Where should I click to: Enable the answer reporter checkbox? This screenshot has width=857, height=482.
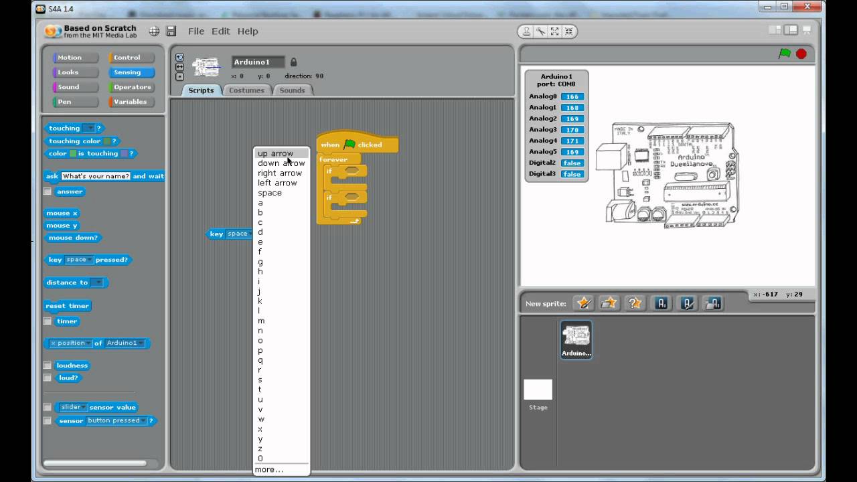48,191
